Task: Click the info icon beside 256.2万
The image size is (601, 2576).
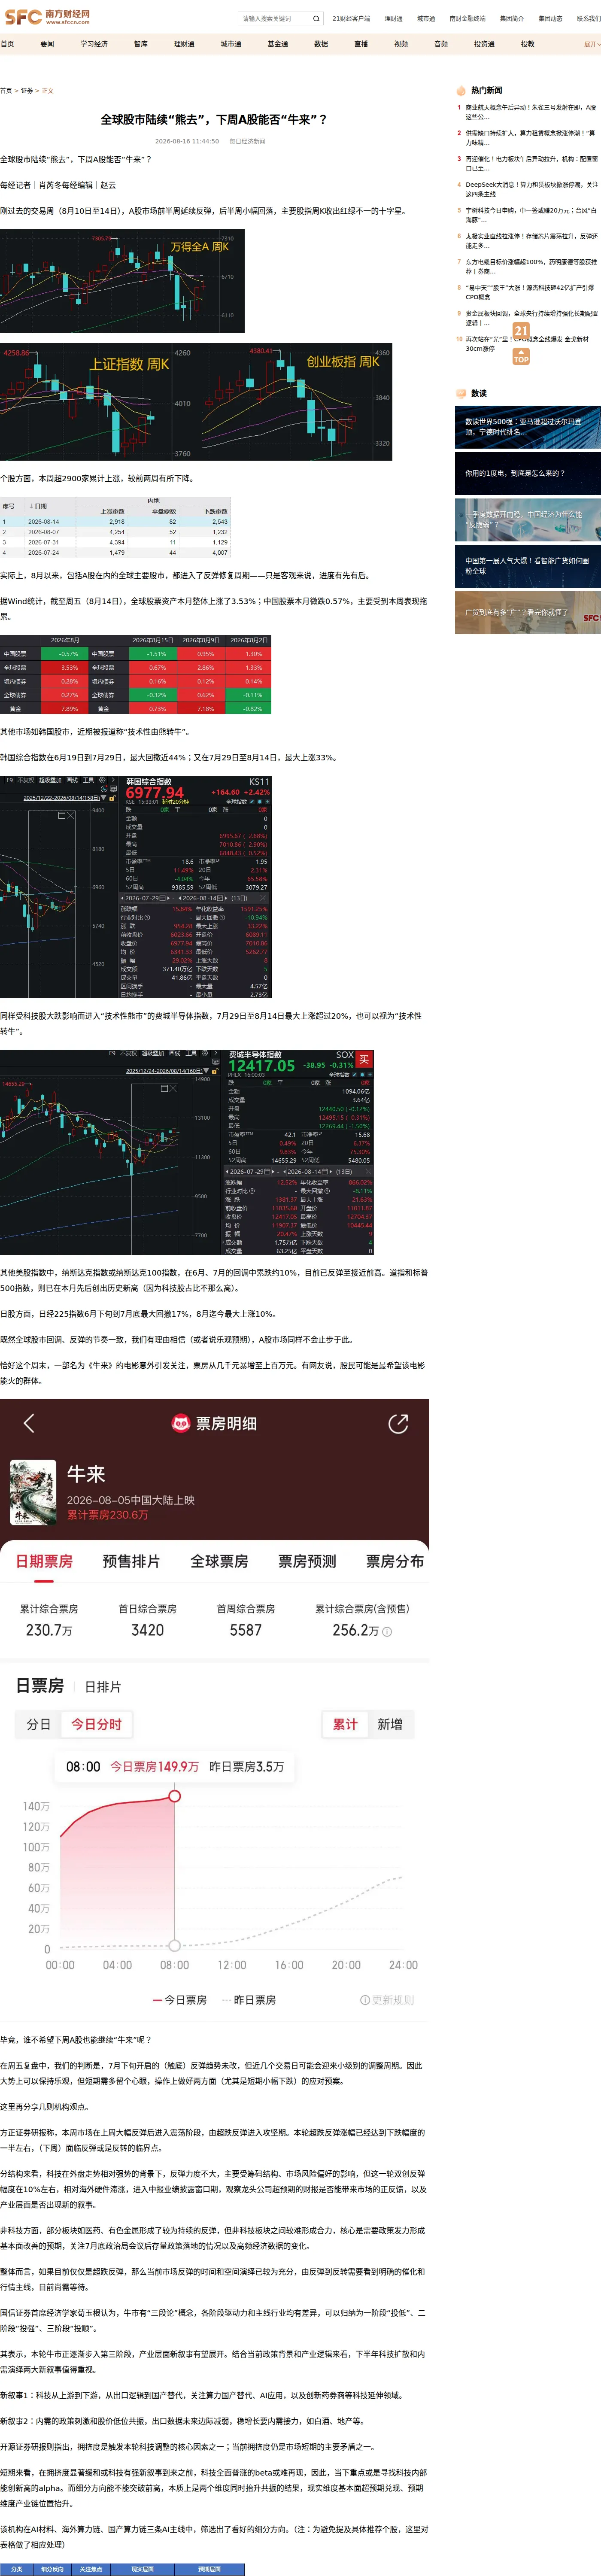Action: [387, 1631]
